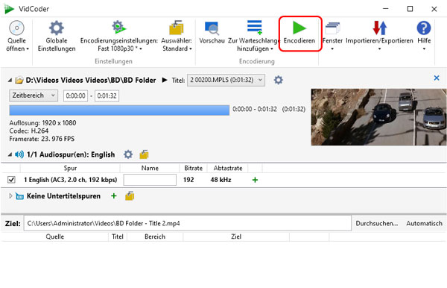Click the VidCoder app logo
447x288 pixels.
9,9
